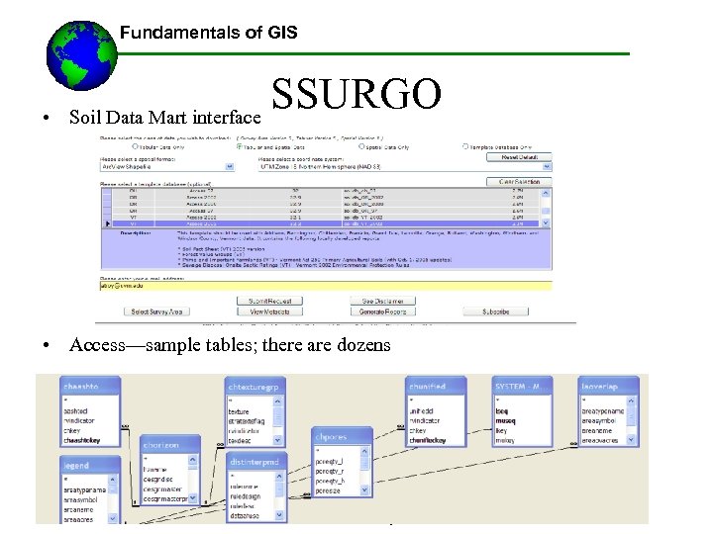Click chtexturegrp field list down arrow
This screenshot has width=713, height=534.
point(277,440)
